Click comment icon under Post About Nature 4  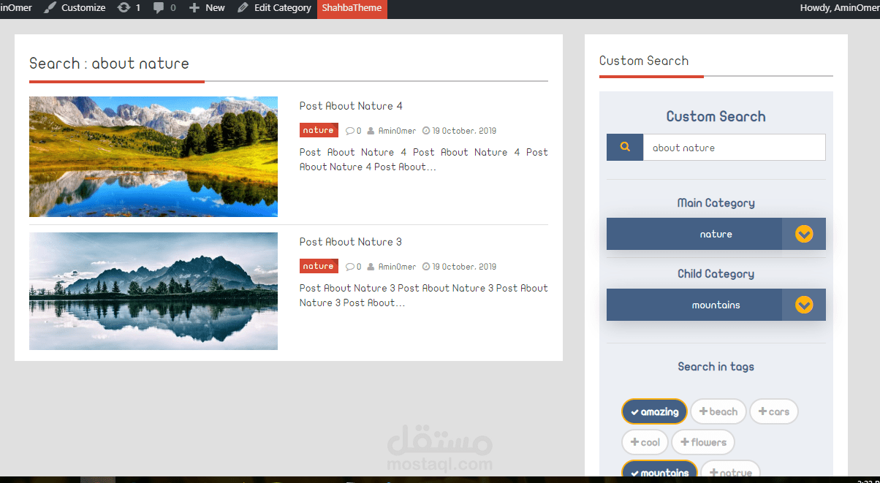(x=349, y=131)
